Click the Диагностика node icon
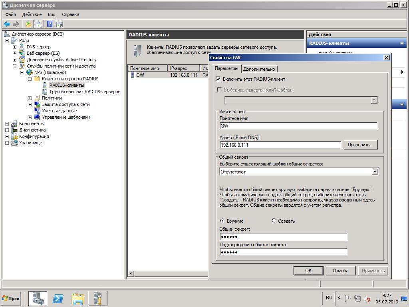The width and height of the screenshot is (409, 307). coord(14,130)
